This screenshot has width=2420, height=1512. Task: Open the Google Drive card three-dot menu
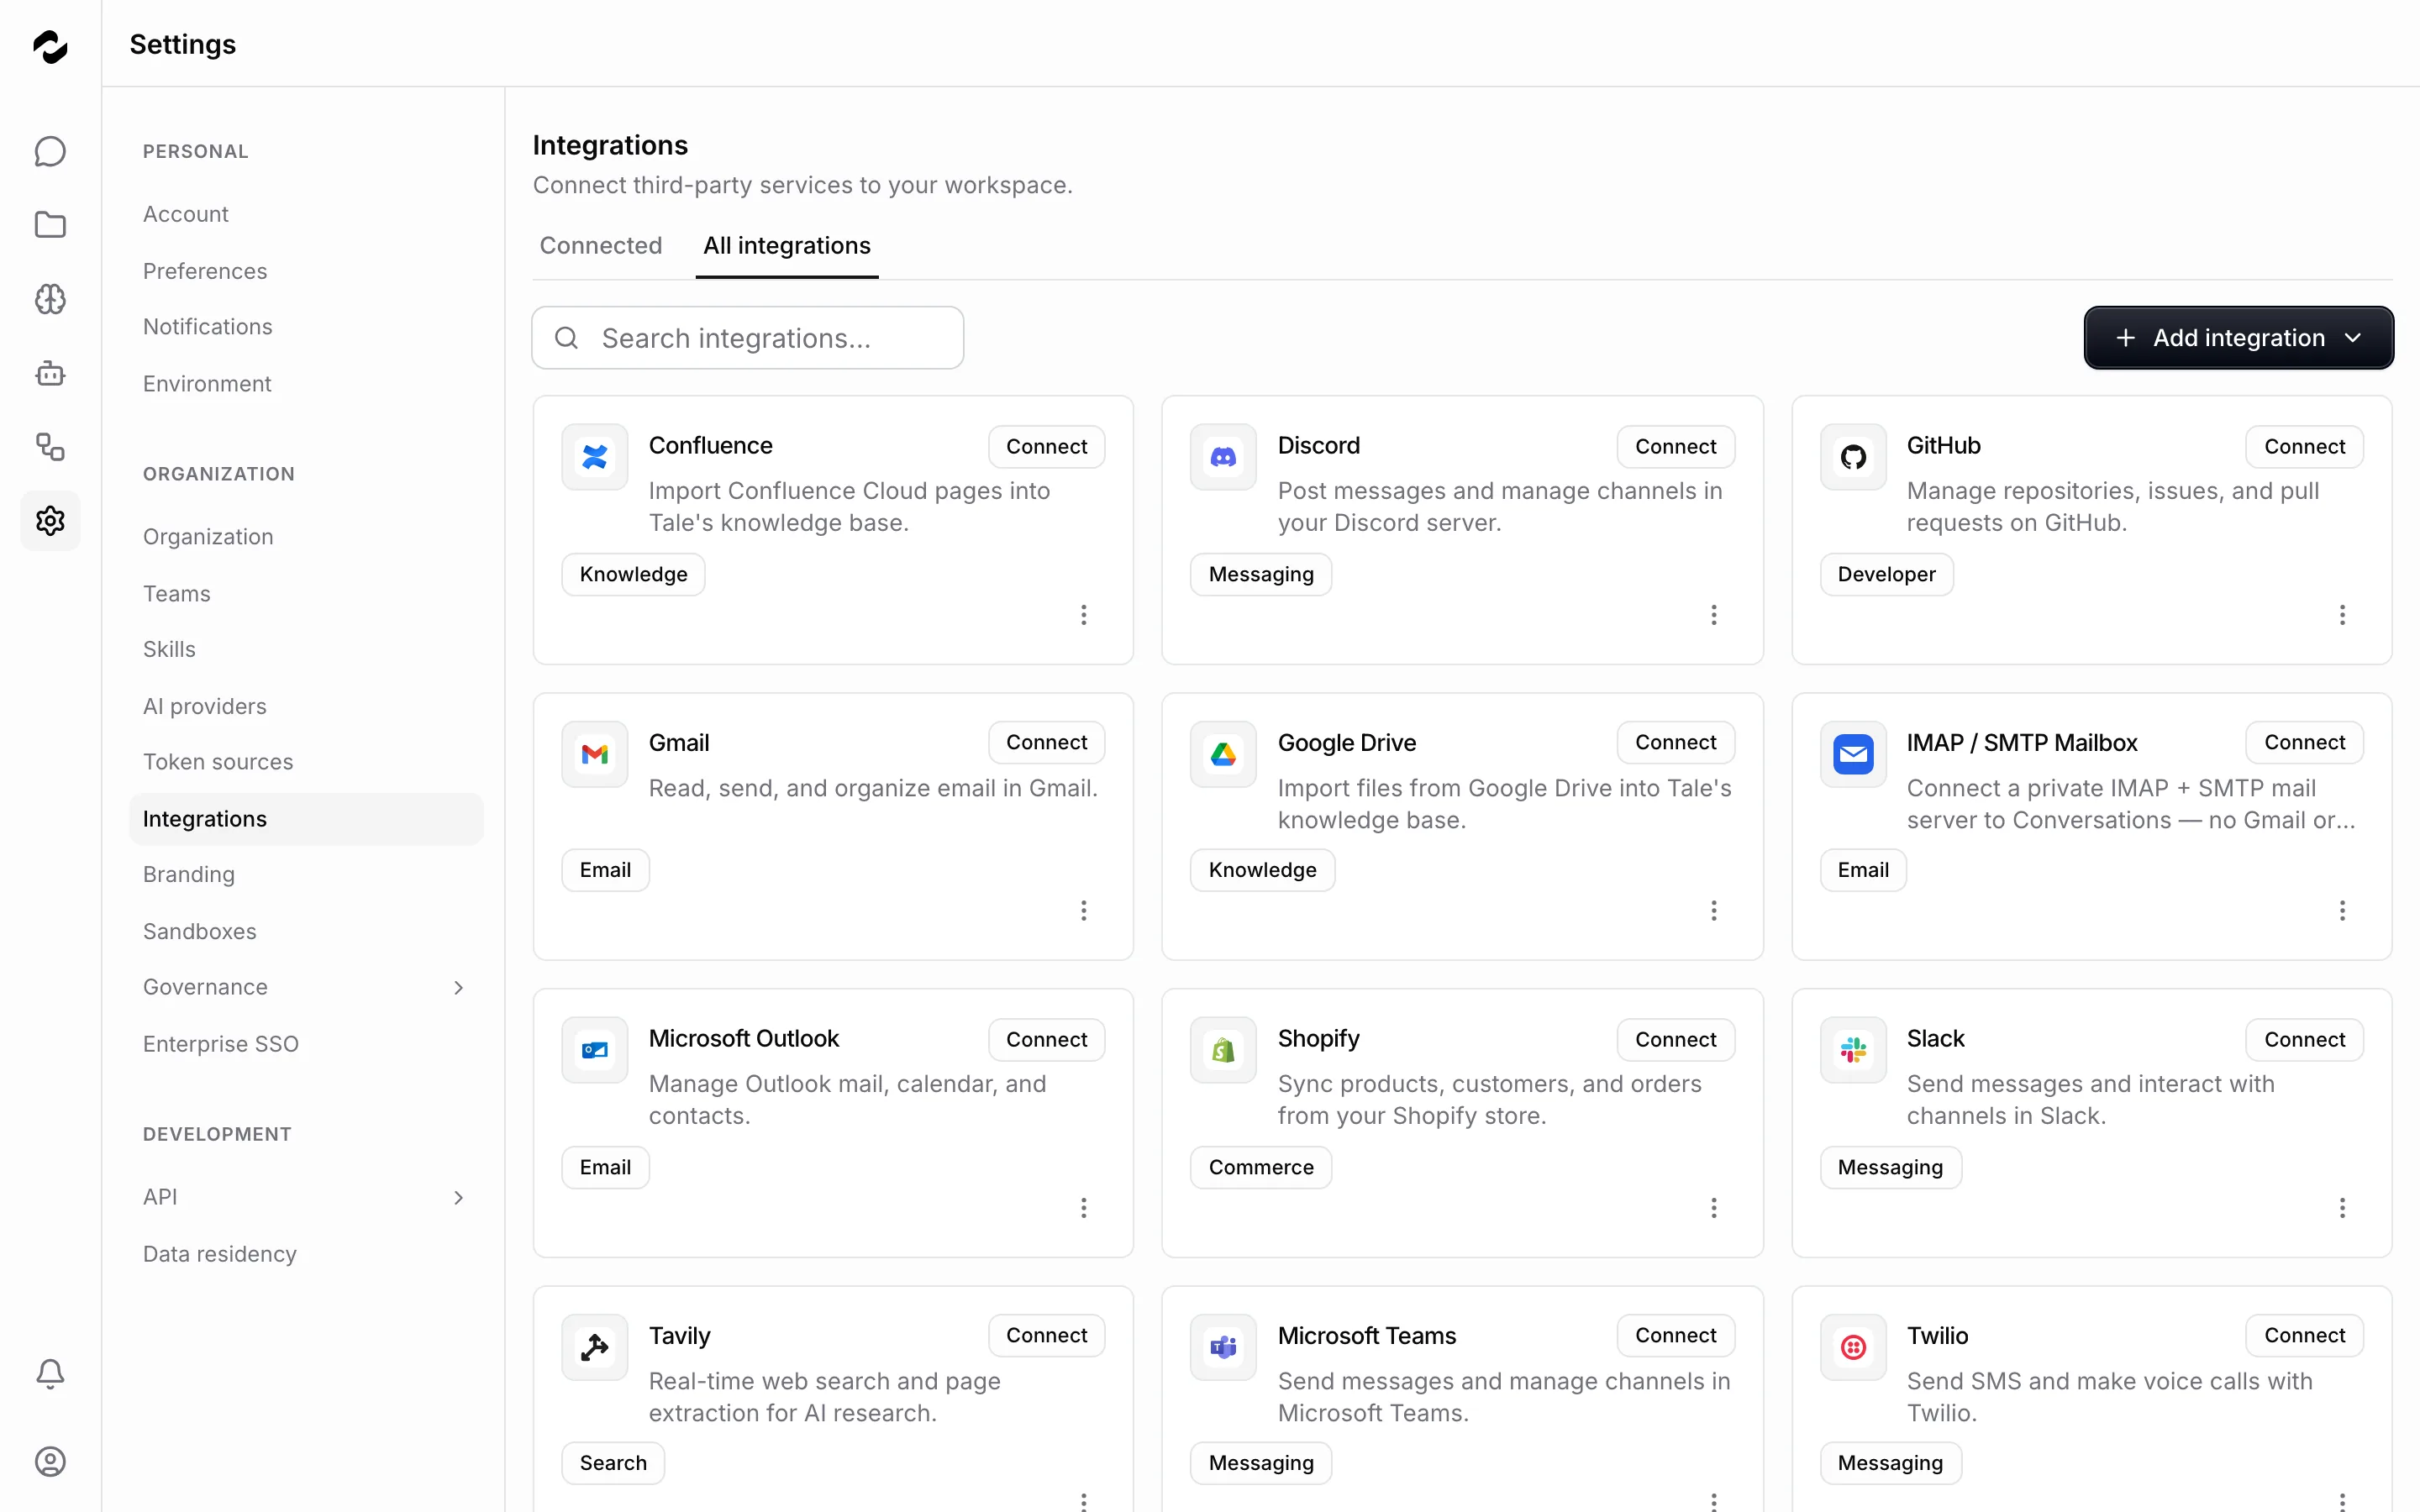1713,910
